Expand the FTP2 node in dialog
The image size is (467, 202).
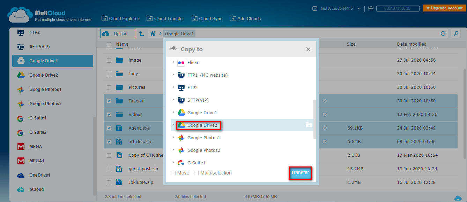click(173, 87)
